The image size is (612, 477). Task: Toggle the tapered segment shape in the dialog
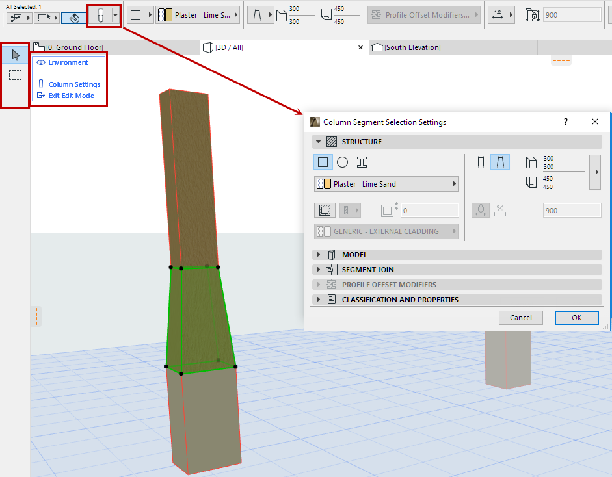pyautogui.click(x=500, y=161)
